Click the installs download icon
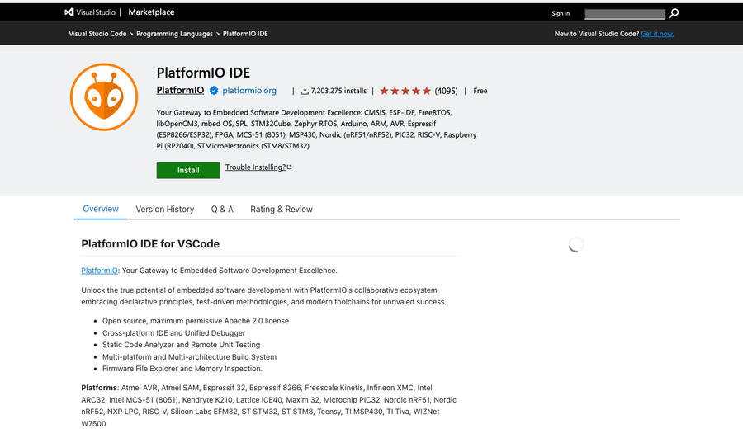Image resolution: width=743 pixels, height=438 pixels. [x=305, y=91]
